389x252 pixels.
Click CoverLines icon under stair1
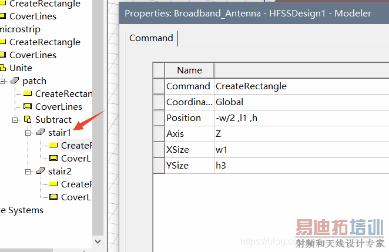coord(53,158)
